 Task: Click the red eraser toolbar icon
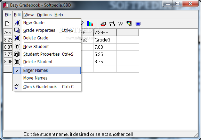coord(103,24)
